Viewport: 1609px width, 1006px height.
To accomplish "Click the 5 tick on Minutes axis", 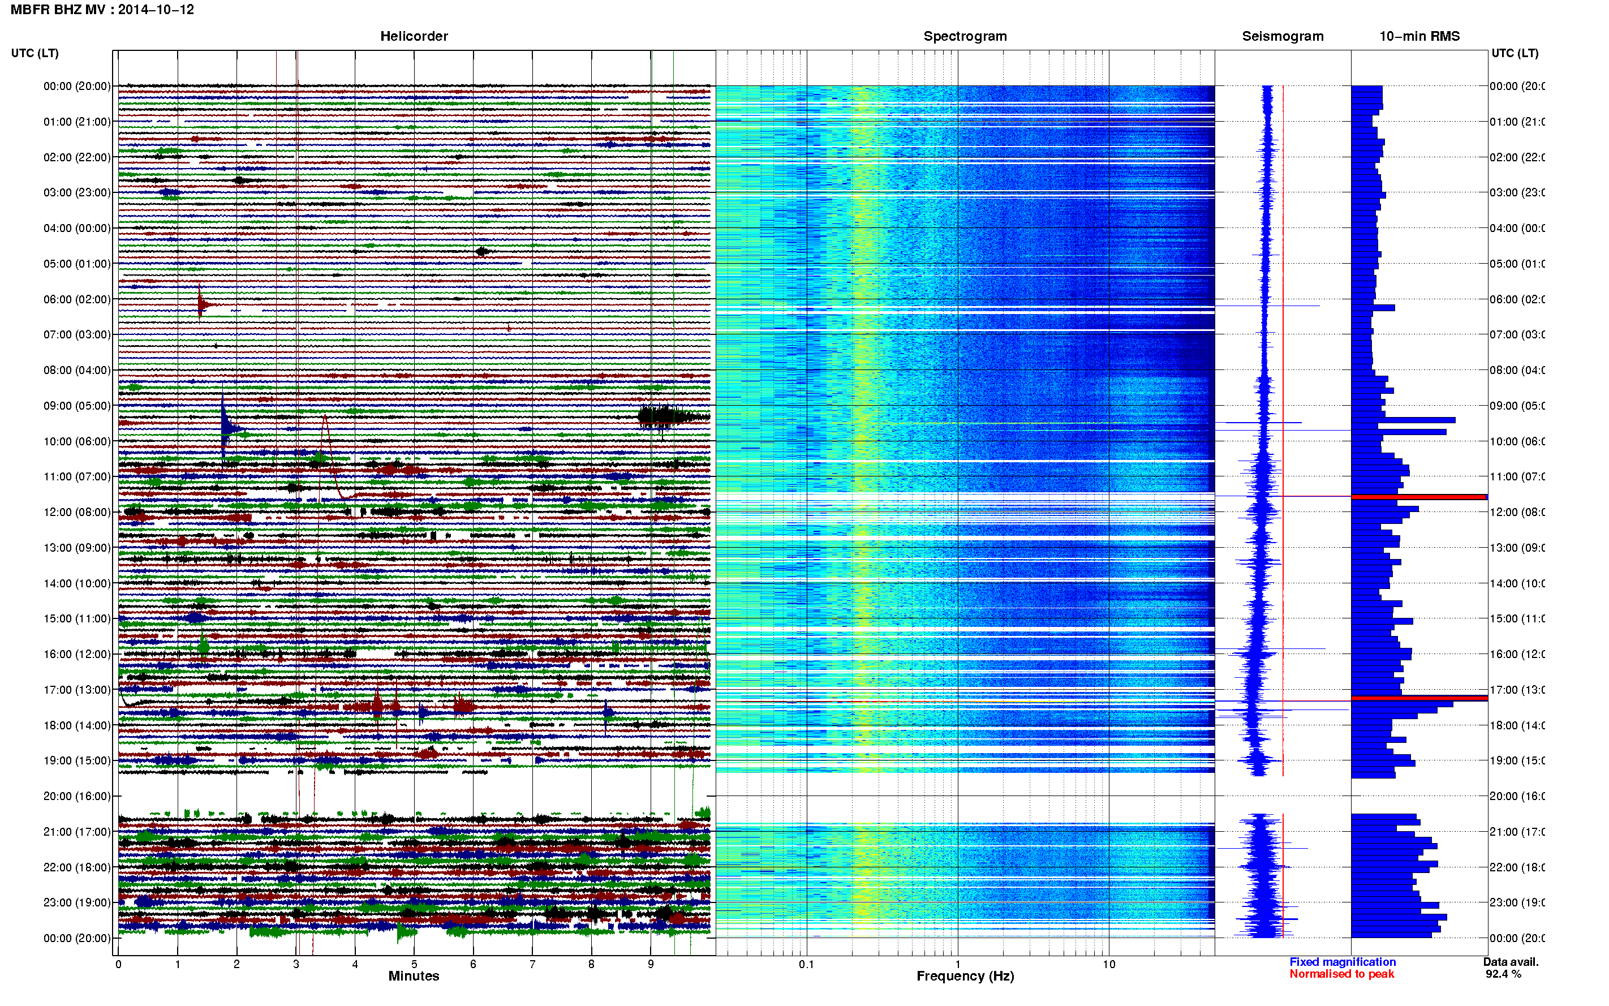I will pyautogui.click(x=414, y=964).
